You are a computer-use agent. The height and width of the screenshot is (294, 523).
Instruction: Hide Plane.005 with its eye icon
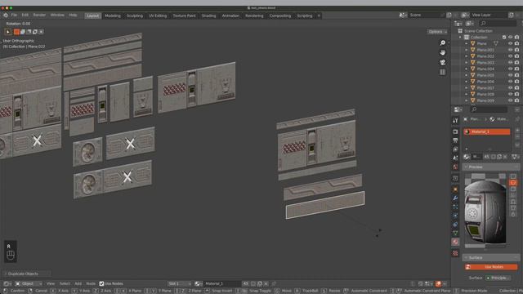pos(510,75)
